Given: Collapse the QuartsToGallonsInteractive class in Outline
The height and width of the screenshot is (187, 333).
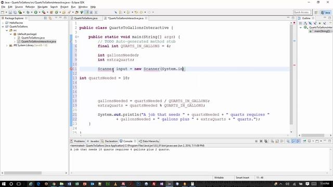Looking at the screenshot, I should (x=301, y=28).
